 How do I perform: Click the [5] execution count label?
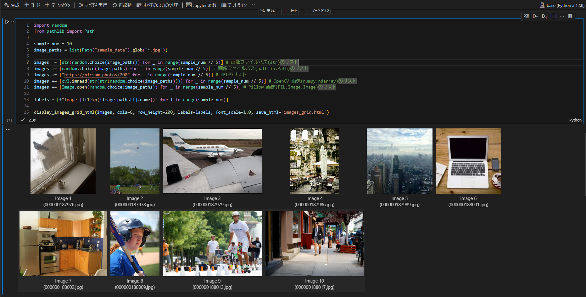[9, 120]
